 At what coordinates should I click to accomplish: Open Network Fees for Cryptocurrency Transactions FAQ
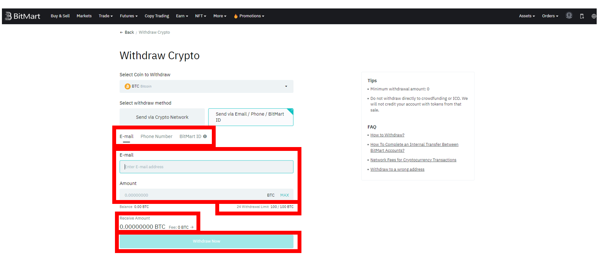(413, 160)
